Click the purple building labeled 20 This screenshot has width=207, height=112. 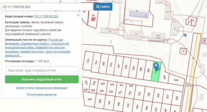tap(139, 14)
